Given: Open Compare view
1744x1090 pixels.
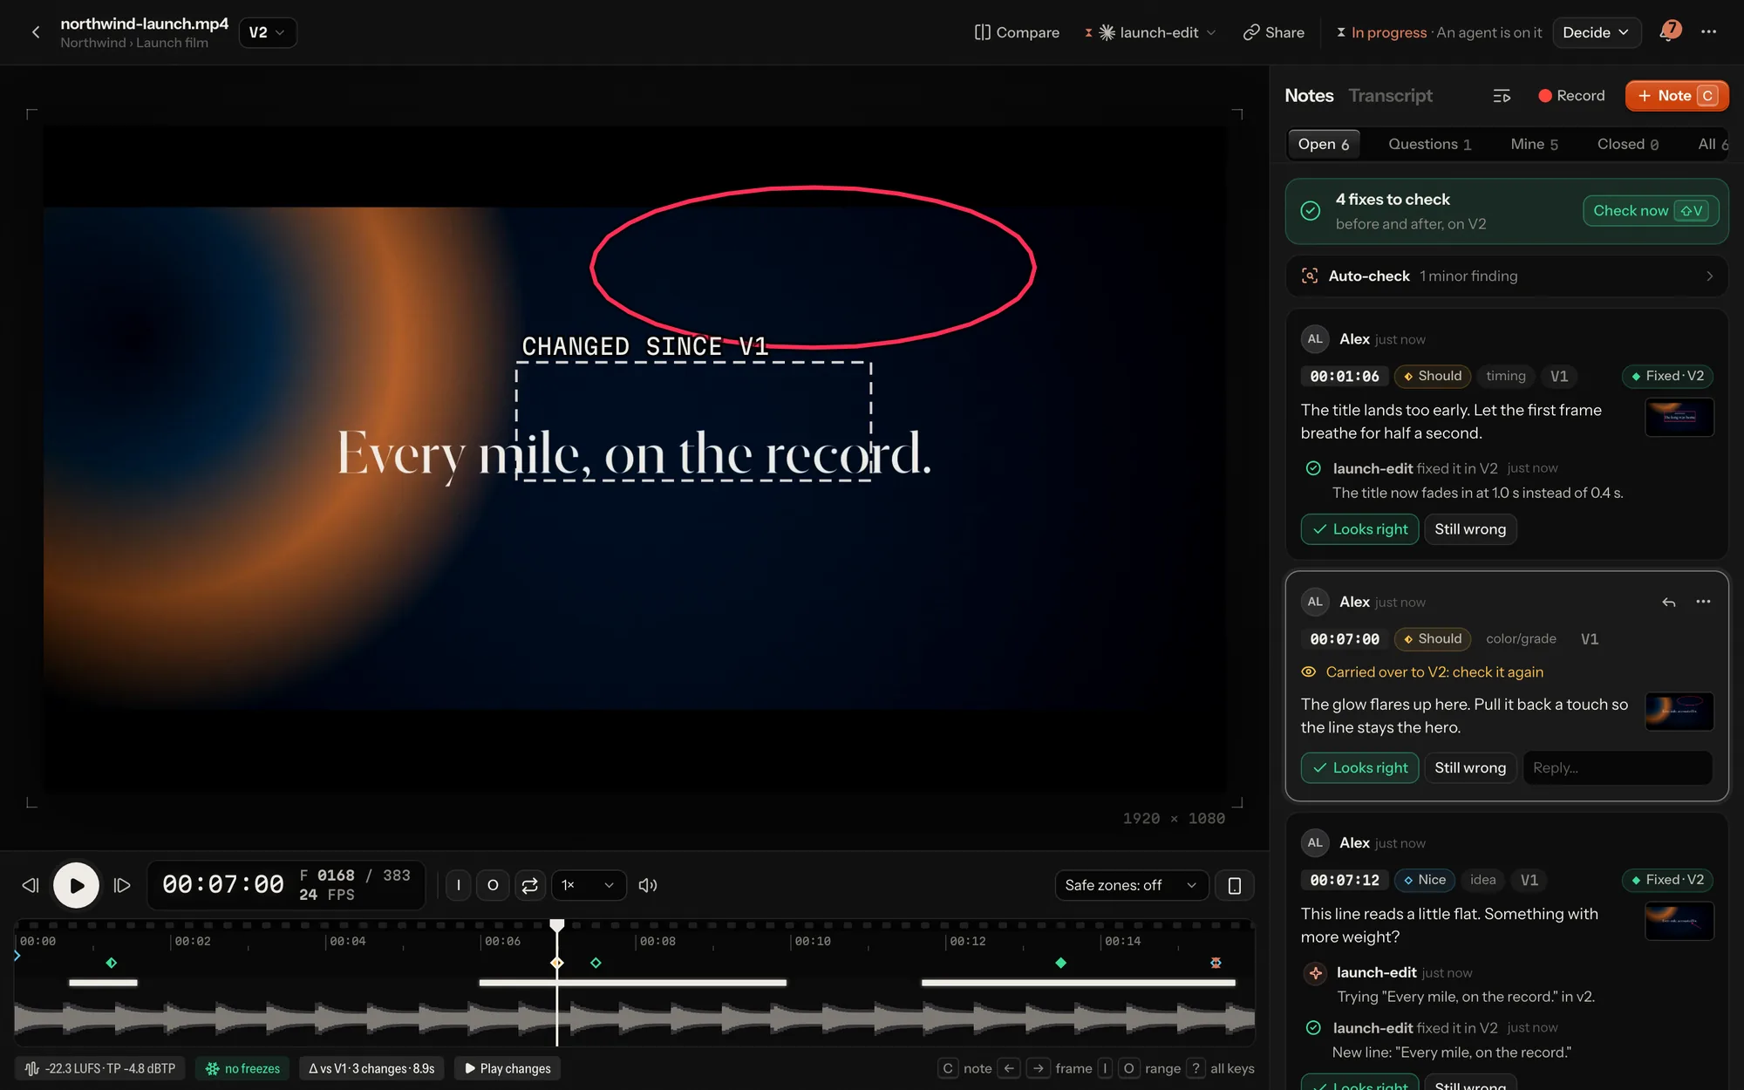Looking at the screenshot, I should 1017,32.
